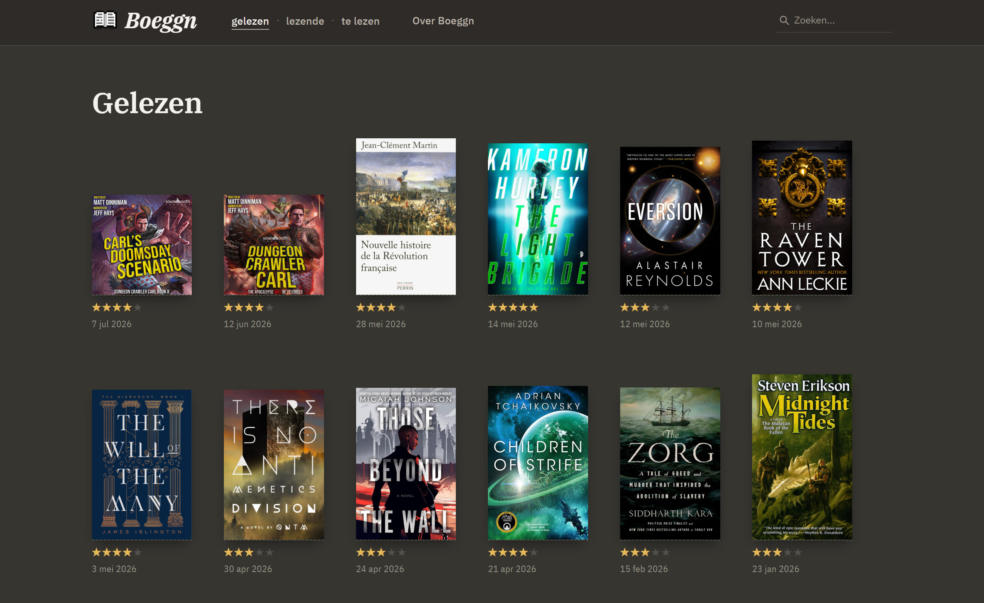Open Eversion by Alastair Reynolds cover
Viewport: 984px width, 603px height.
tap(670, 221)
